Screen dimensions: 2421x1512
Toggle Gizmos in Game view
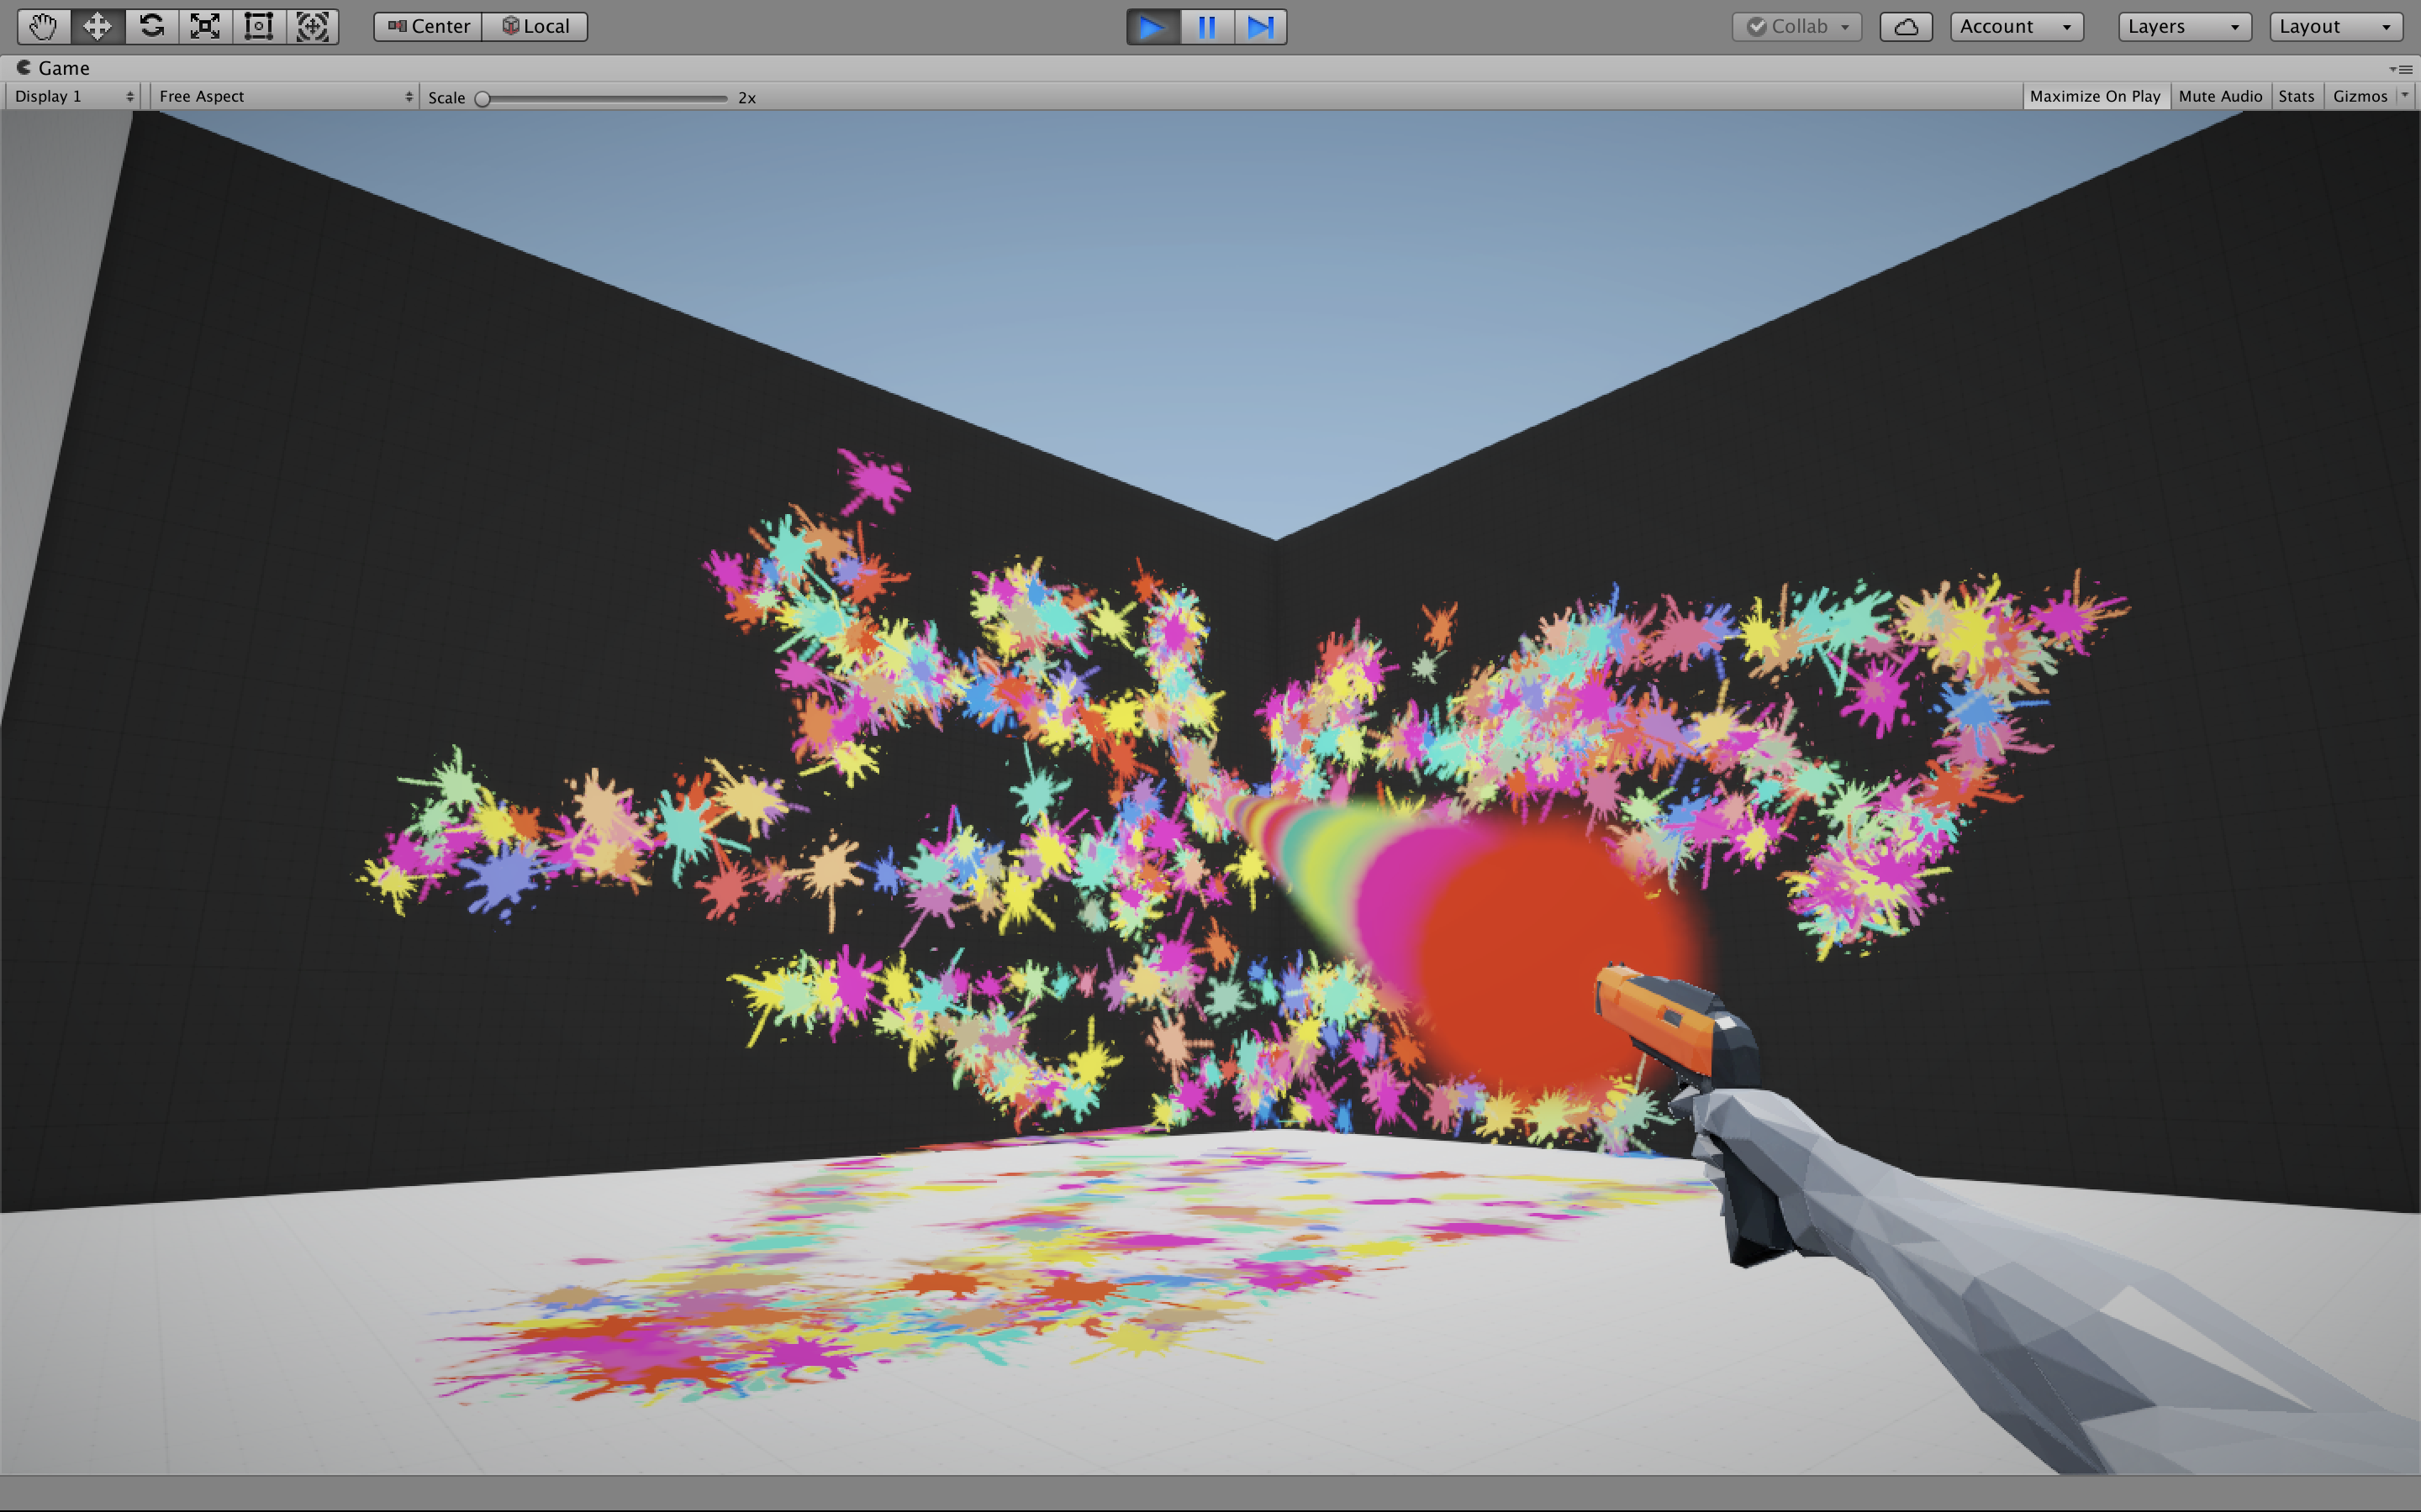[x=2359, y=96]
